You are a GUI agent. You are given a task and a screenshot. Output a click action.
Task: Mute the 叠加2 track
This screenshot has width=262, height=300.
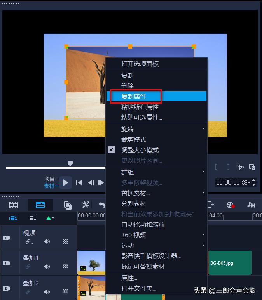pyautogui.click(x=47, y=291)
